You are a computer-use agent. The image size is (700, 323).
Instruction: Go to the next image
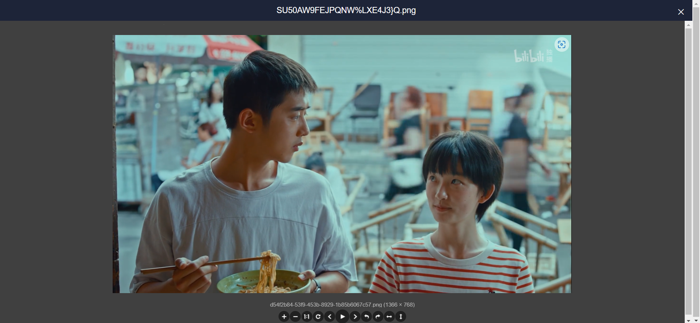[355, 316]
